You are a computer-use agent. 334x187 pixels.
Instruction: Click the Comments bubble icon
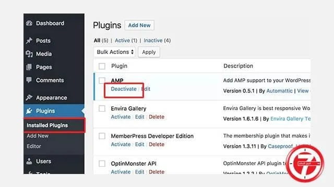[x=29, y=80]
